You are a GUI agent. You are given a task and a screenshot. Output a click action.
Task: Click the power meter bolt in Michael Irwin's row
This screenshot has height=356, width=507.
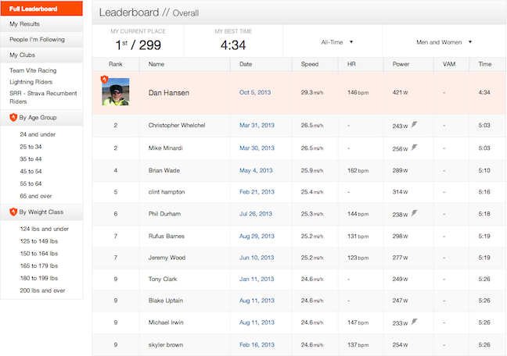tap(414, 322)
